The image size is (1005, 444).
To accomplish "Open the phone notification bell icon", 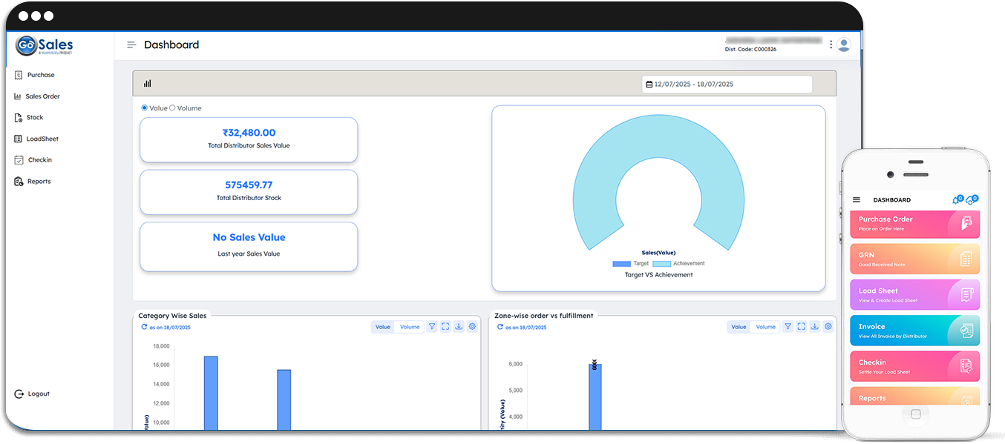I will 957,200.
